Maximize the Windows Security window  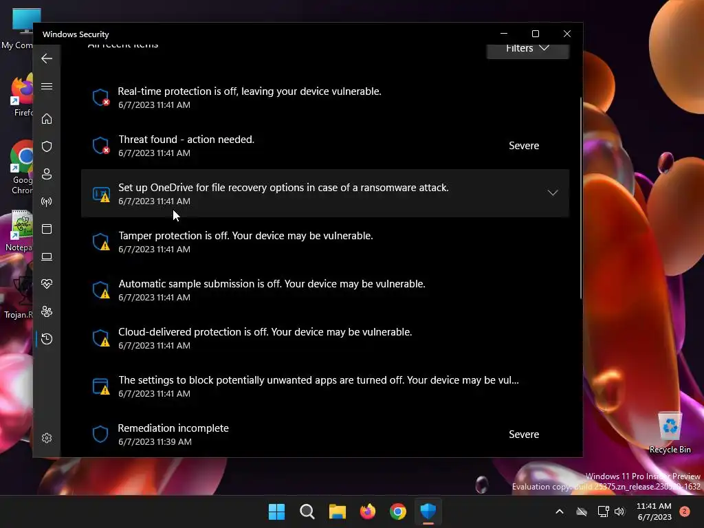point(535,34)
